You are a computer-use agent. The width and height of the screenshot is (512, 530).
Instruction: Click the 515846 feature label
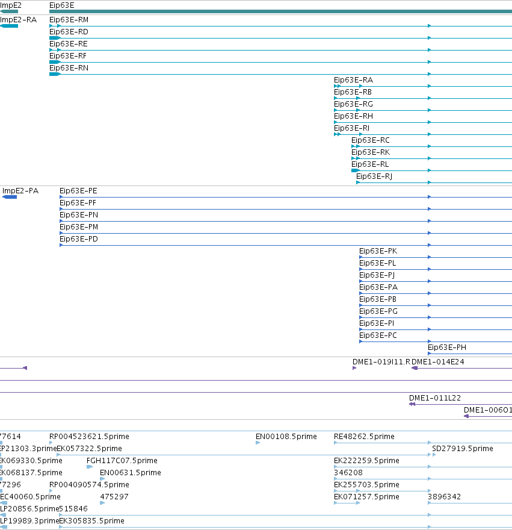[x=73, y=509]
